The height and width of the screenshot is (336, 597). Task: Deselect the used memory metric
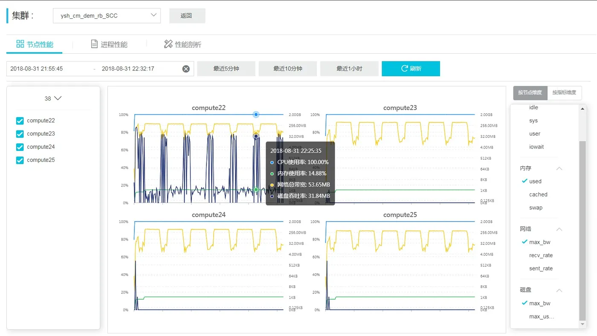pyautogui.click(x=535, y=181)
